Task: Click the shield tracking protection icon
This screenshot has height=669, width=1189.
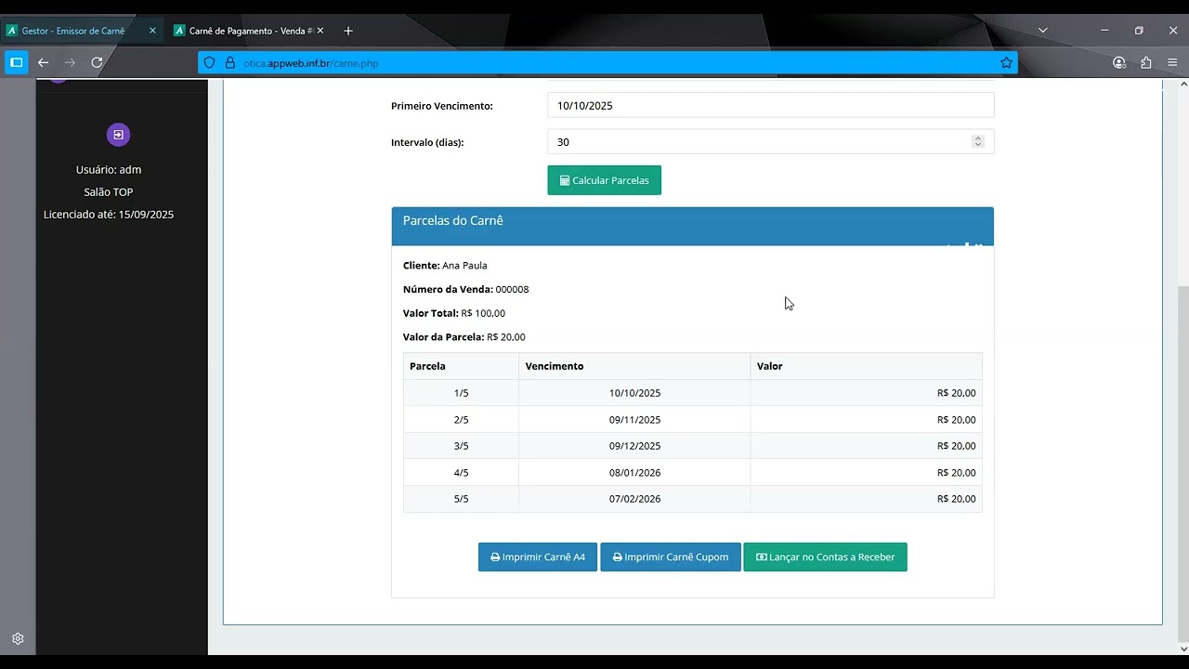Action: tap(209, 63)
